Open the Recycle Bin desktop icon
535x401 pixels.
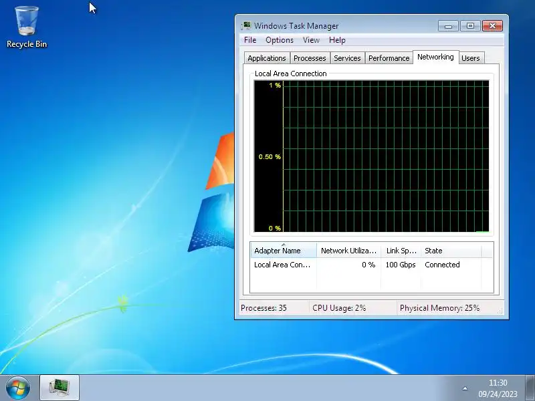[x=27, y=27]
